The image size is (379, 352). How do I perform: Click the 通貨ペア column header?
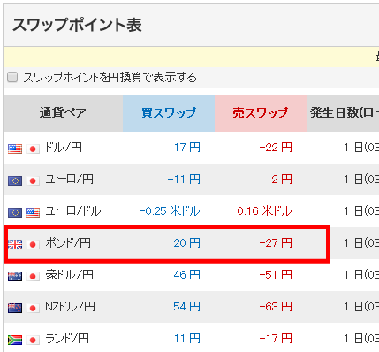click(x=63, y=113)
